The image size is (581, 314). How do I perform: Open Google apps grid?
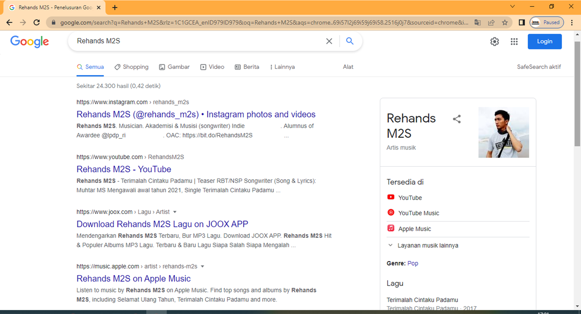[514, 42]
